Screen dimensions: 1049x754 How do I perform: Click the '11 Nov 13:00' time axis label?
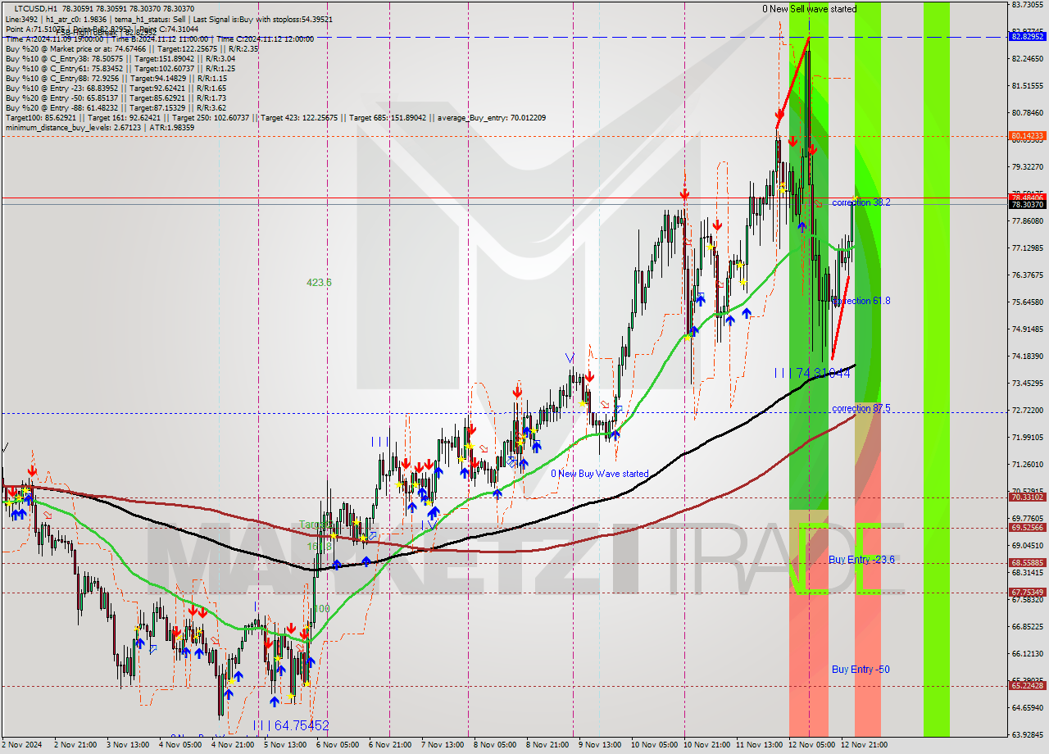pyautogui.click(x=758, y=745)
